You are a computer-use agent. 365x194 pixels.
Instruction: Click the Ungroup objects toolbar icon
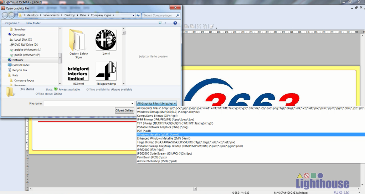205,26
